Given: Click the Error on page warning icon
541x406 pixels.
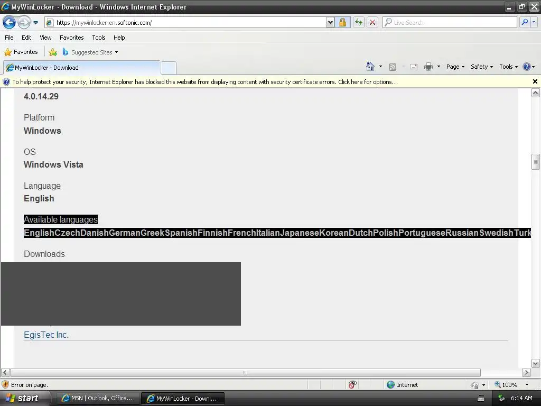Looking at the screenshot, I should (x=5, y=385).
